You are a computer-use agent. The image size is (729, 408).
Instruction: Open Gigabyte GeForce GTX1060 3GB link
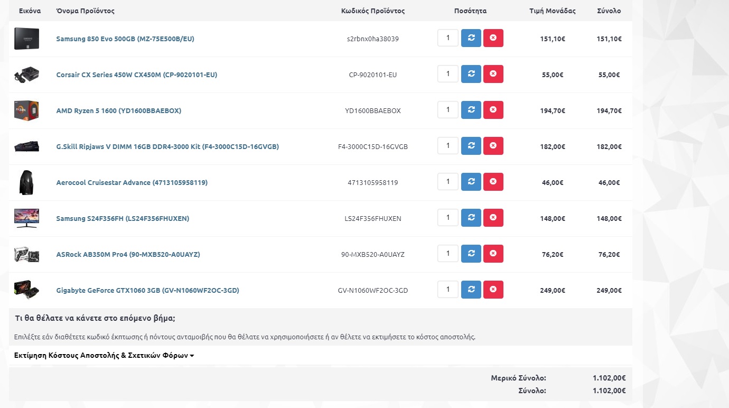coord(148,290)
